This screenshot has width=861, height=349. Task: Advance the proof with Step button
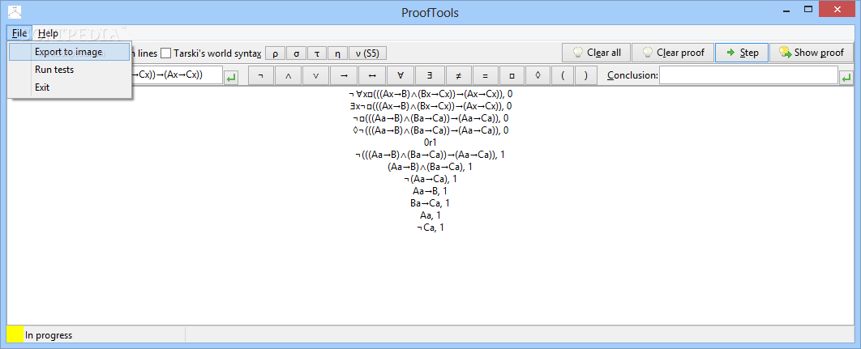click(741, 53)
